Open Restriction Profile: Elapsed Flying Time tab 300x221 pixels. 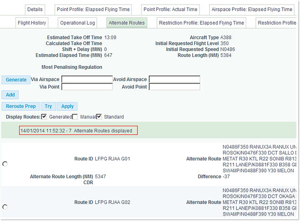(x=202, y=23)
